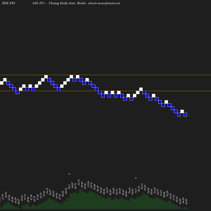The image size is (211, 211).
Task: Click the 'munafasutra.in' text in the header
Action: tap(109, 3)
